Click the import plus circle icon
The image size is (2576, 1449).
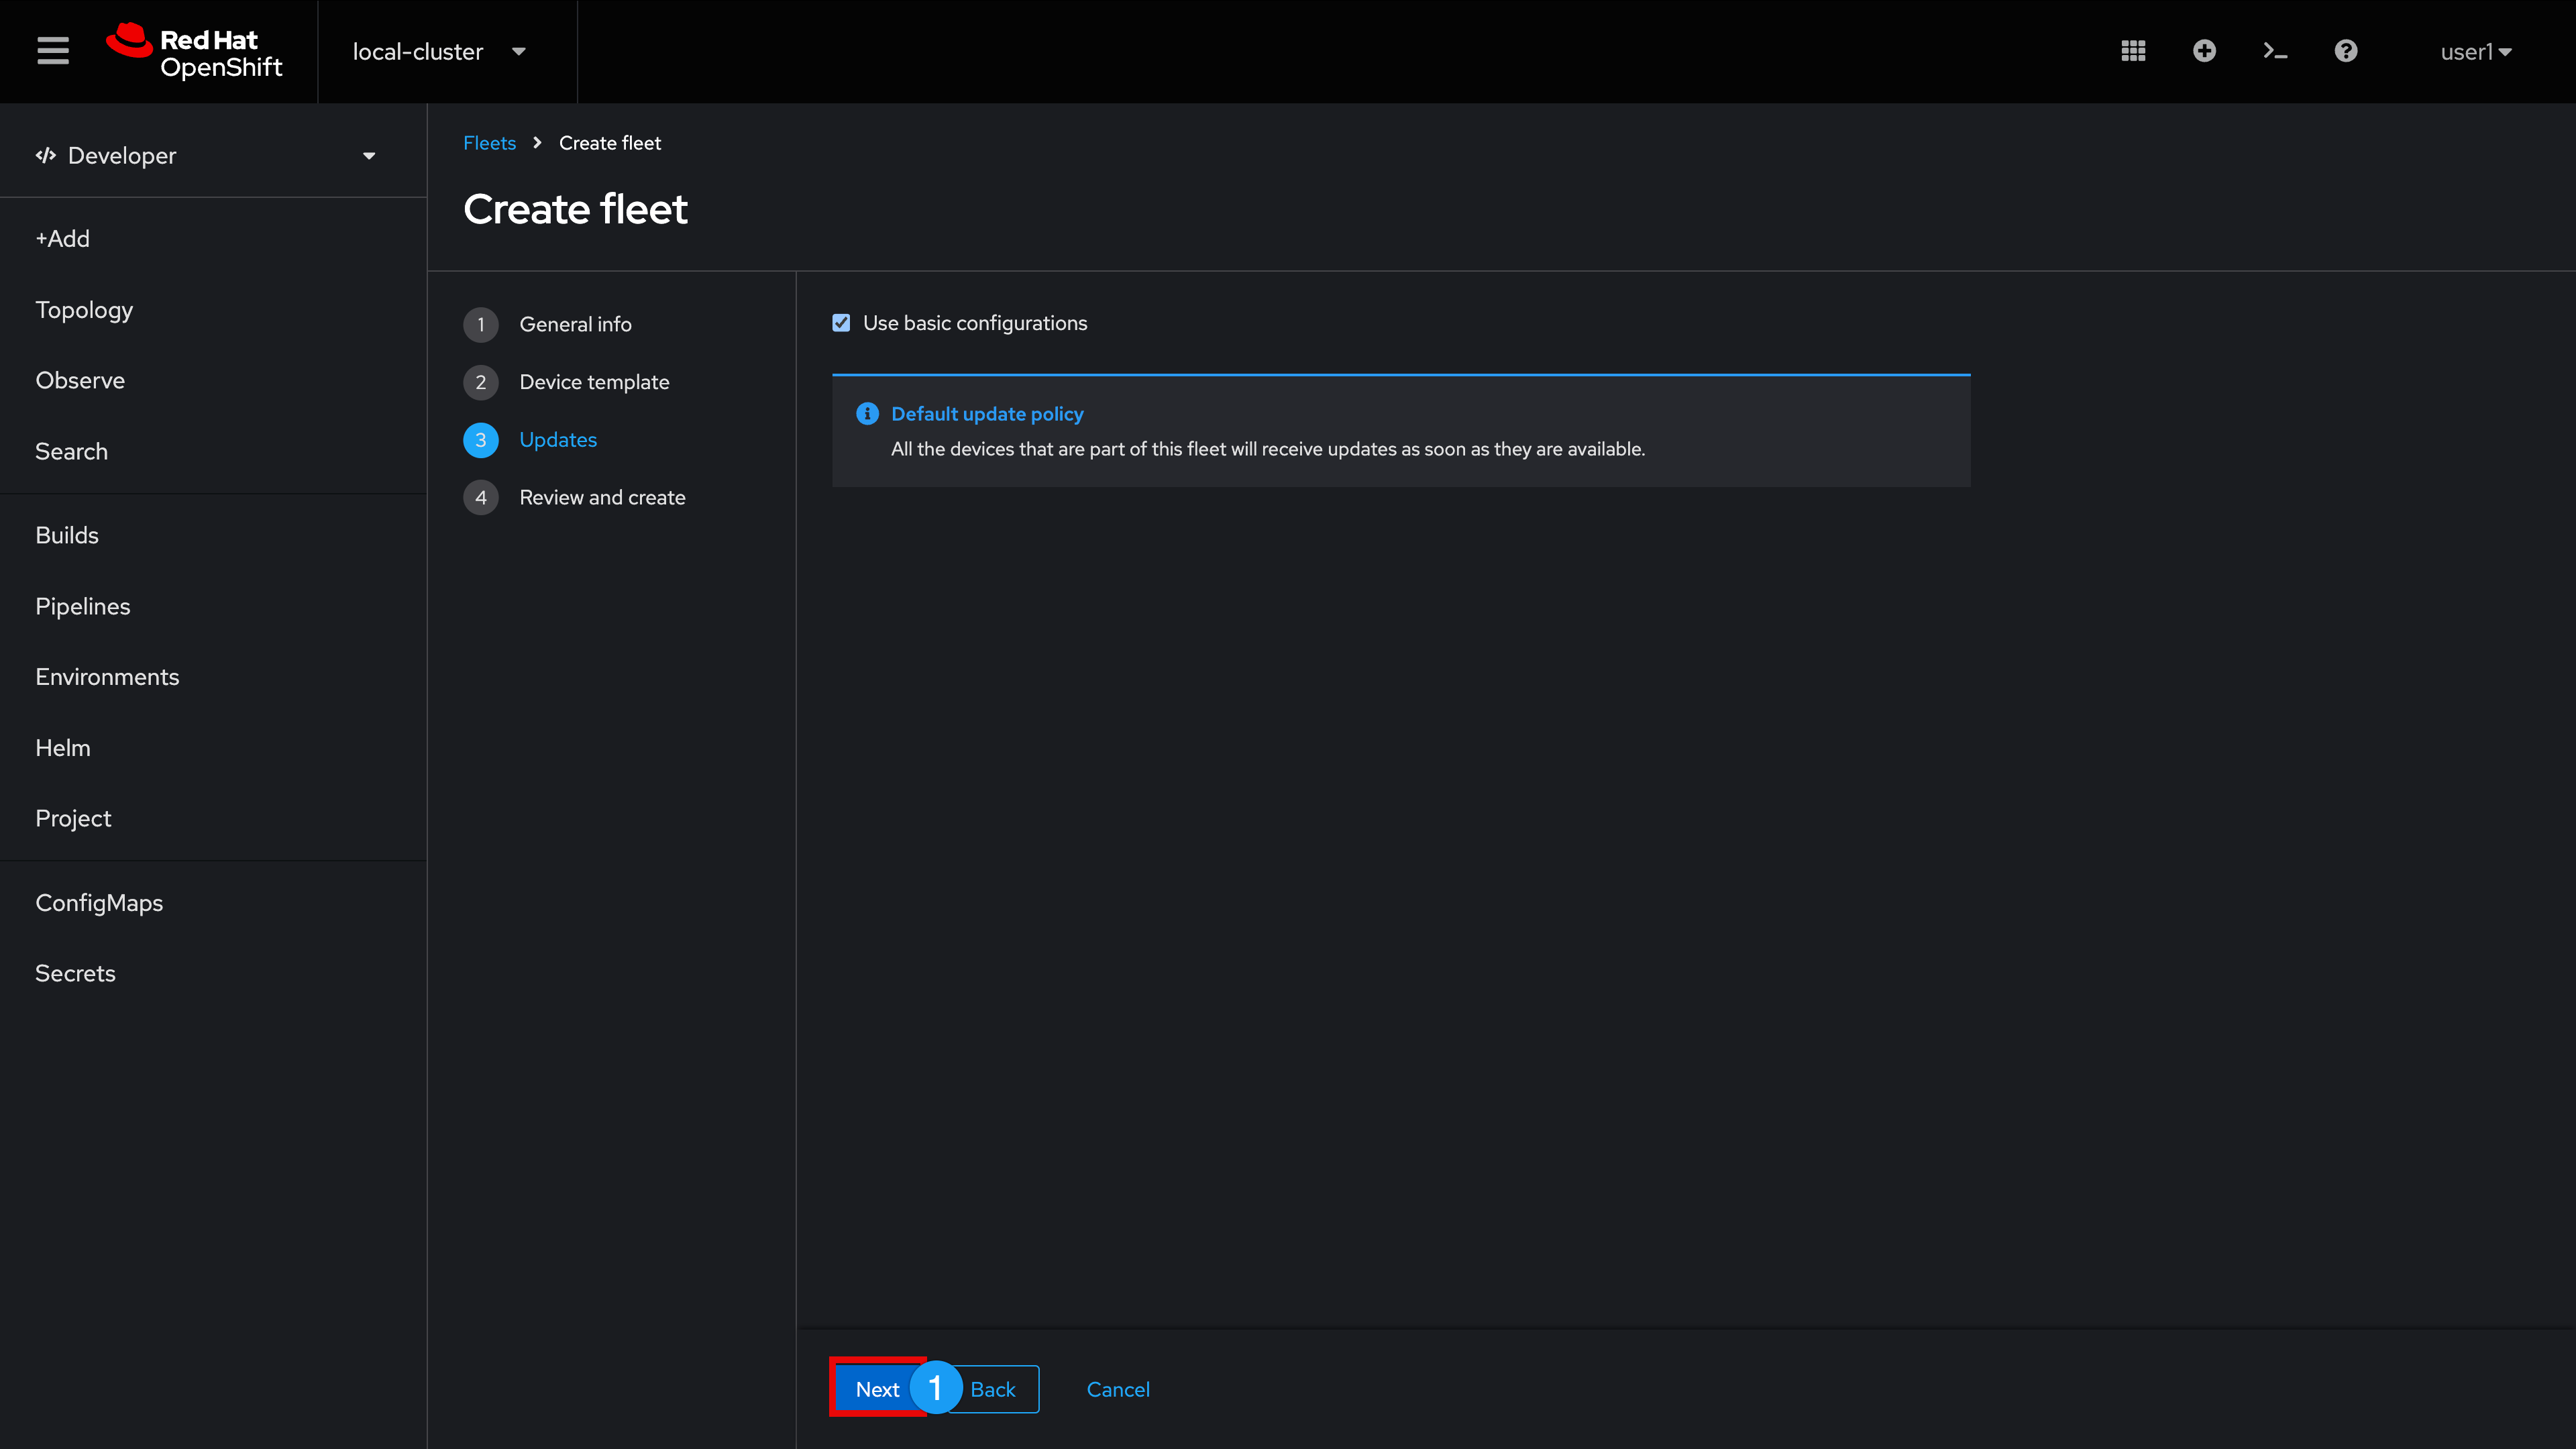coord(2204,51)
